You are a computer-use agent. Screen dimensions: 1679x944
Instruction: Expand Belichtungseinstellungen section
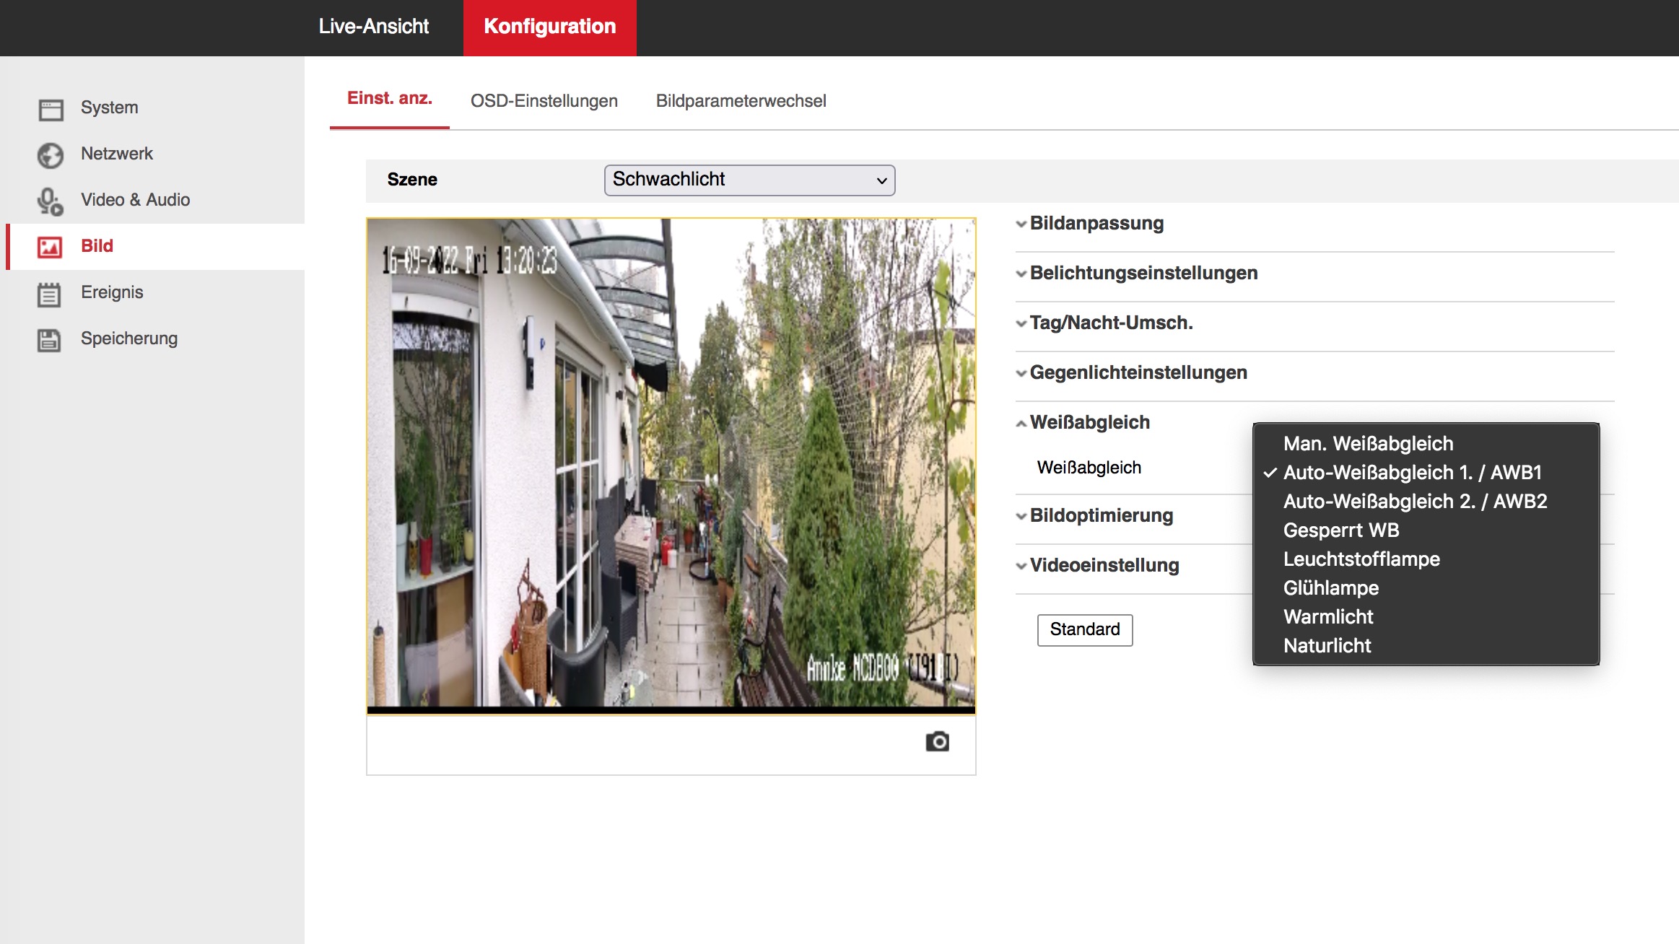coord(1143,273)
